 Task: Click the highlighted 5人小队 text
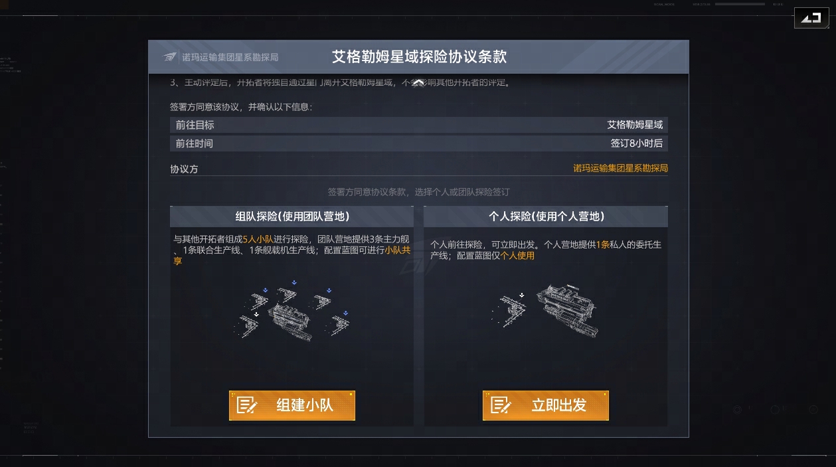(258, 239)
